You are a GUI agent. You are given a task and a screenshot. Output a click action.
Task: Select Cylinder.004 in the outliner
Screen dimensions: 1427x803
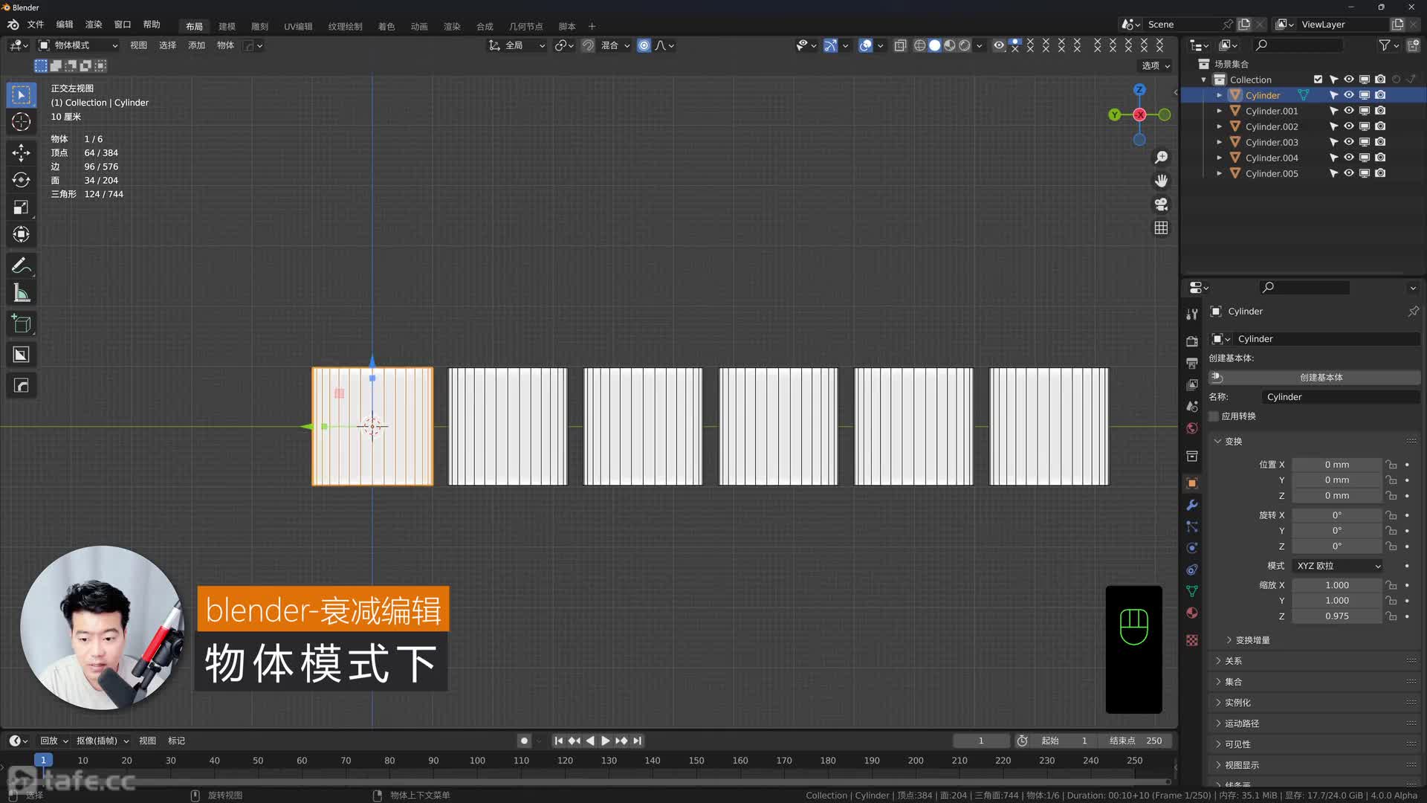click(1271, 158)
